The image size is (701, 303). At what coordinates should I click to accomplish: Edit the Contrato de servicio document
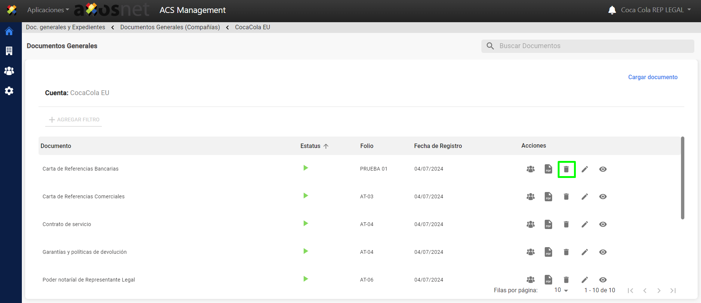click(584, 224)
